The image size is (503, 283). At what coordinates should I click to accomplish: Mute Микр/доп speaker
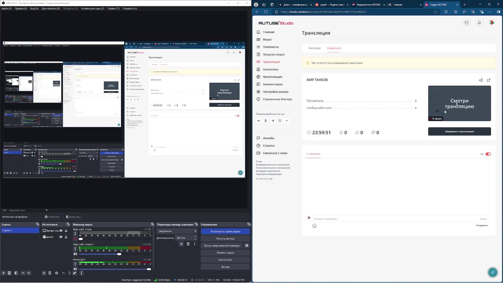click(x=75, y=269)
